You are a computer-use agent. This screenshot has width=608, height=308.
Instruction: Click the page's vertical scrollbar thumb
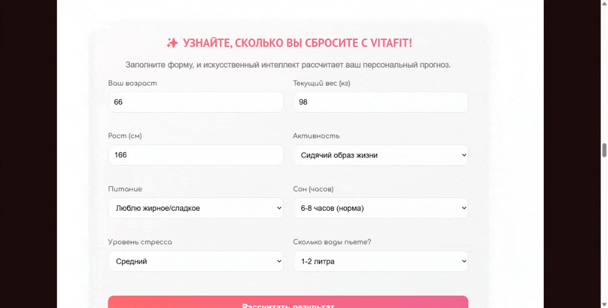pyautogui.click(x=605, y=150)
